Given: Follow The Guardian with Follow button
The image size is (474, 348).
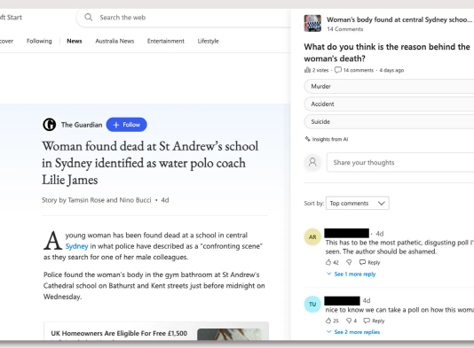Looking at the screenshot, I should point(127,125).
